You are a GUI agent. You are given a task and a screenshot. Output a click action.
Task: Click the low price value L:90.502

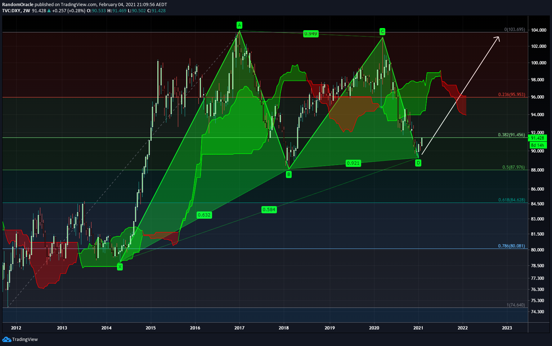tap(138, 11)
